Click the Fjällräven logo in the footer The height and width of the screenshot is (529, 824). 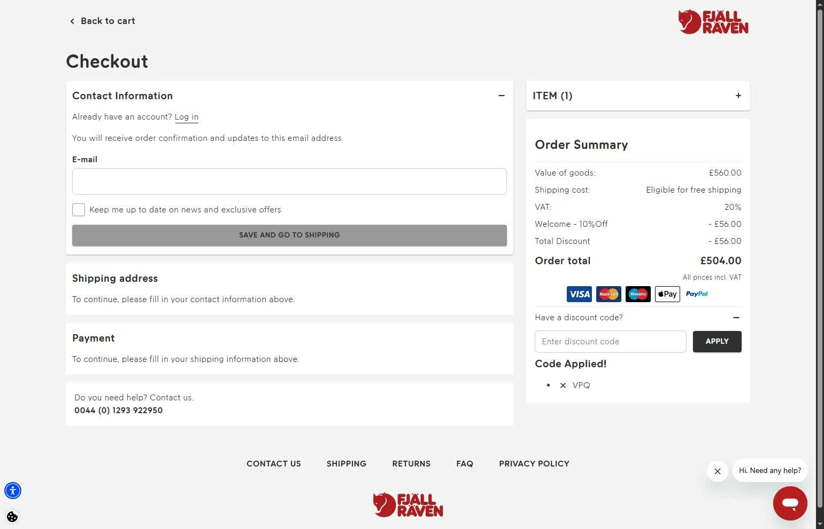click(x=408, y=504)
